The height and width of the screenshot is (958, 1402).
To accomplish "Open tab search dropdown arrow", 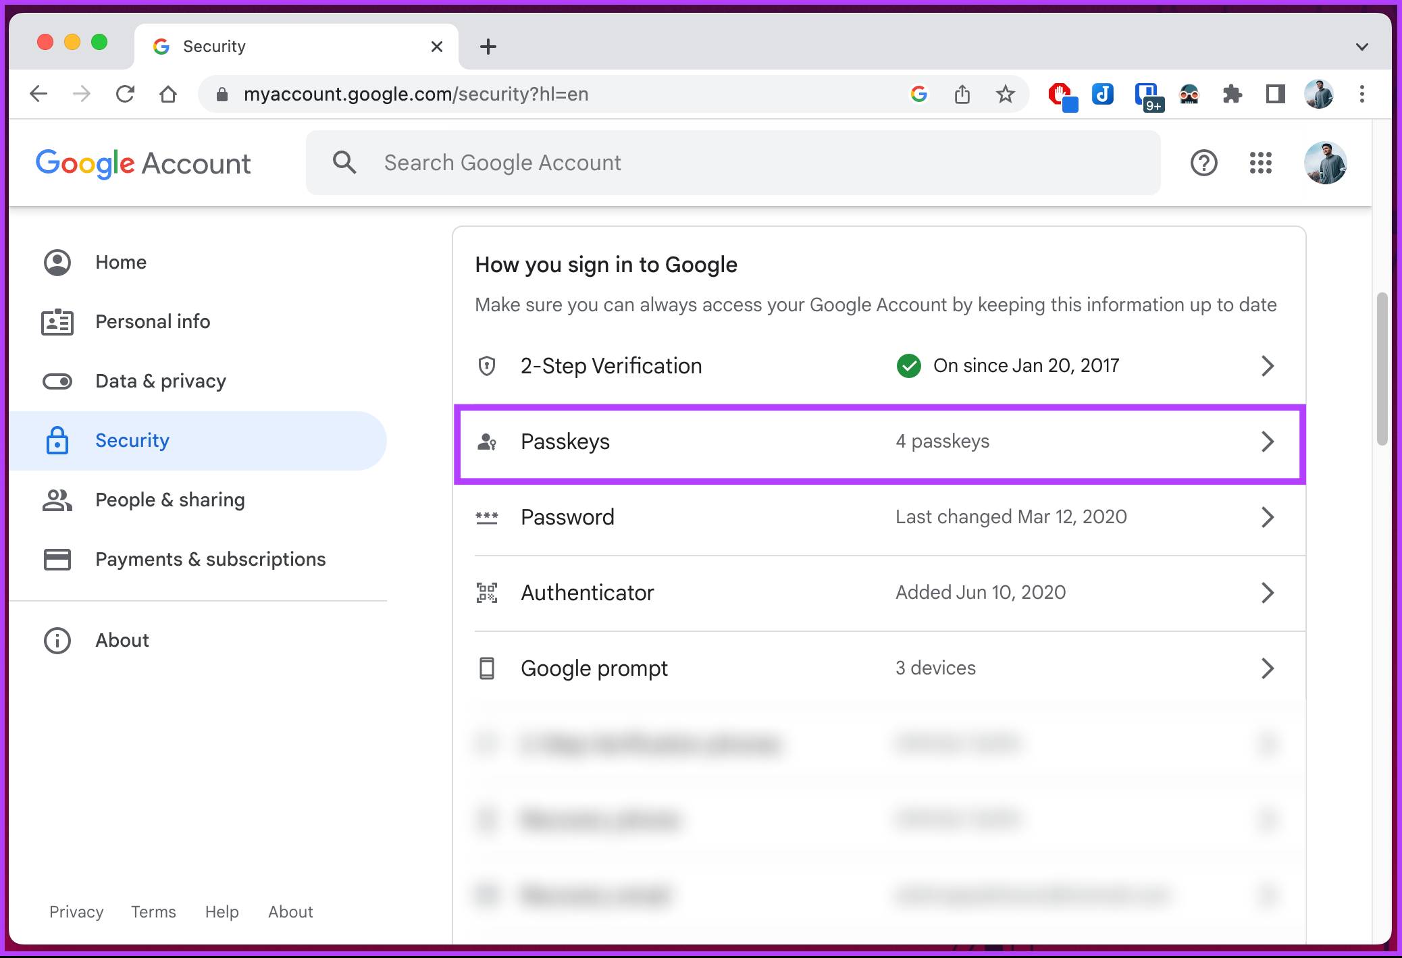I will 1361,47.
